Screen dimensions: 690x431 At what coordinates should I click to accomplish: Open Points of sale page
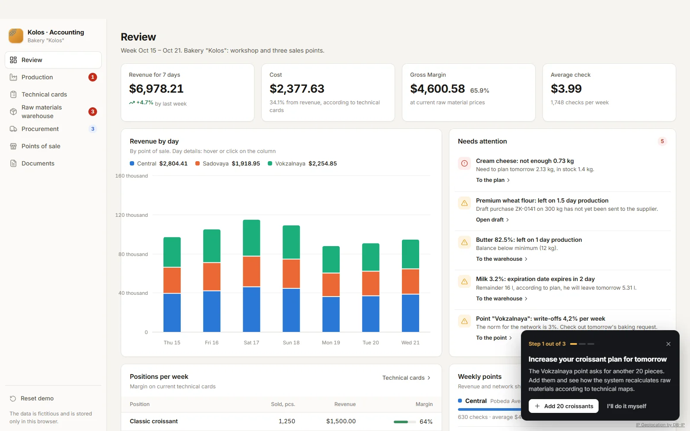point(53,146)
